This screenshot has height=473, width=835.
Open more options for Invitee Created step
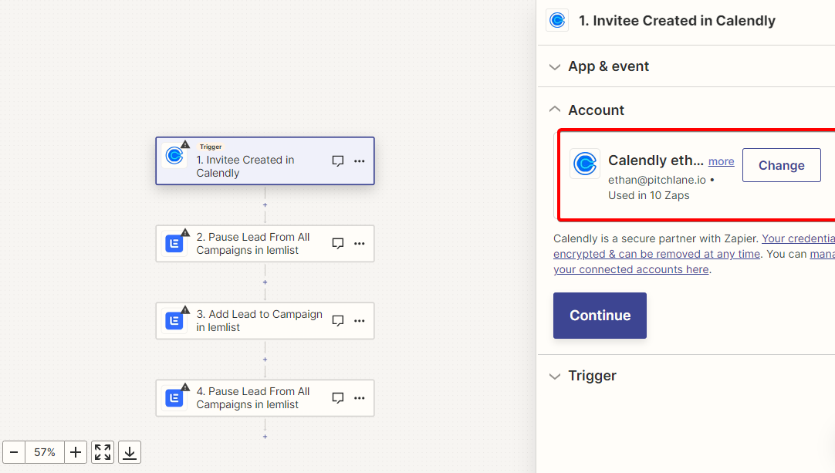[x=360, y=160]
